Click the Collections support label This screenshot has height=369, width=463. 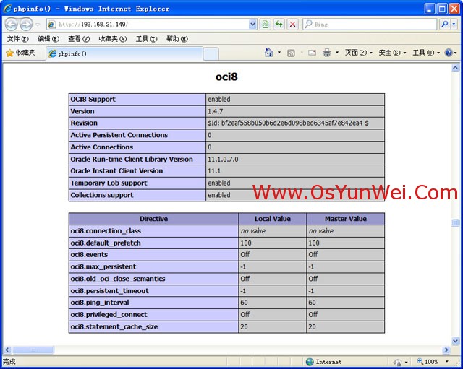pyautogui.click(x=102, y=195)
